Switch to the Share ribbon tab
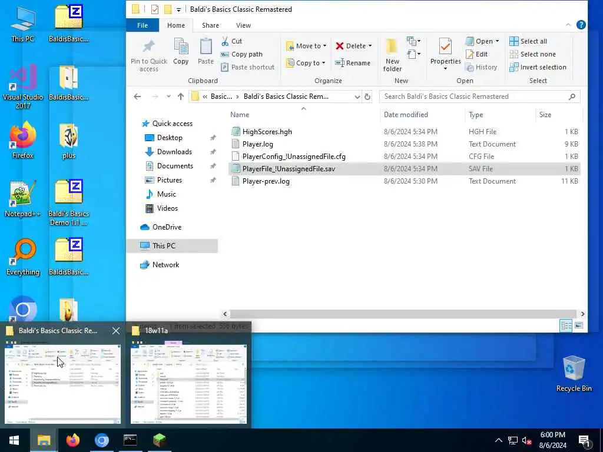Viewport: 603px width, 452px height. [x=210, y=25]
